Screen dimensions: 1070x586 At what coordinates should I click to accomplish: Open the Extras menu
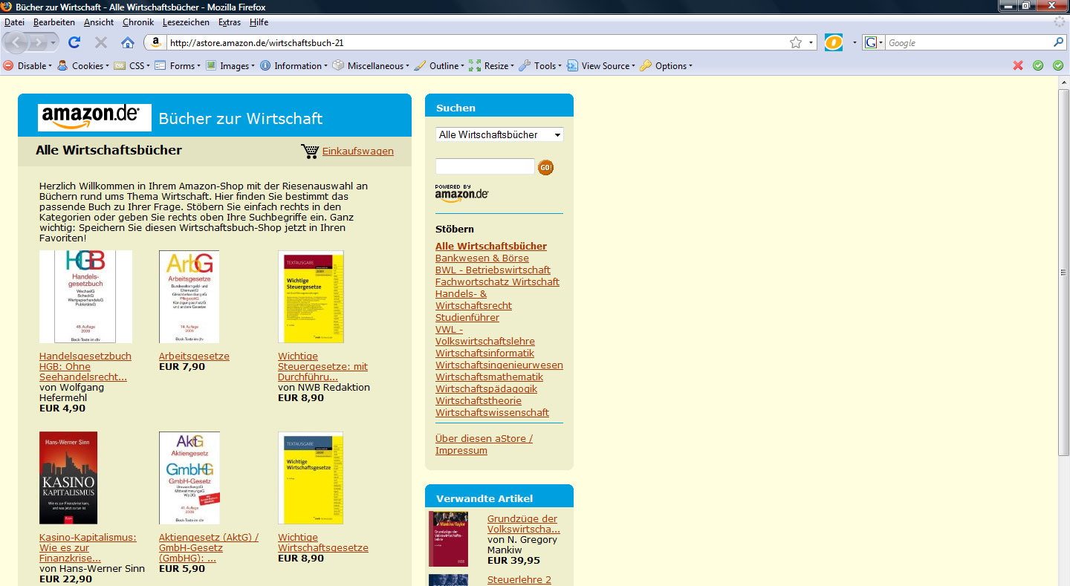[x=230, y=22]
